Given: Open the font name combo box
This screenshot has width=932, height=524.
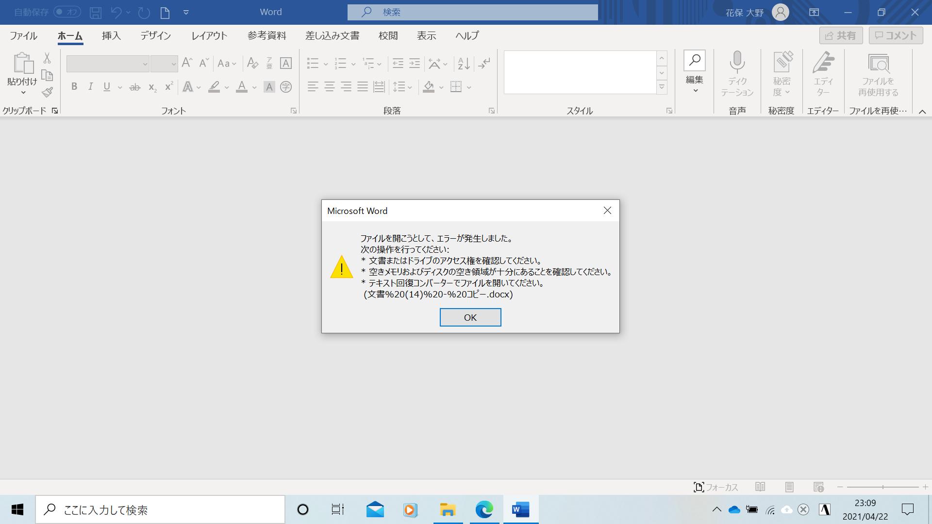Looking at the screenshot, I should coord(108,64).
